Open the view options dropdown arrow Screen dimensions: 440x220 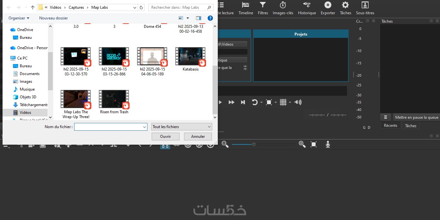(x=188, y=18)
